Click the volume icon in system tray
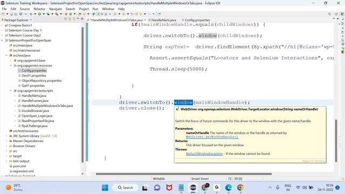 pyautogui.click(x=305, y=188)
